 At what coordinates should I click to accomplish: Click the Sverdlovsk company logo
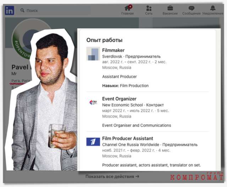point(93,53)
